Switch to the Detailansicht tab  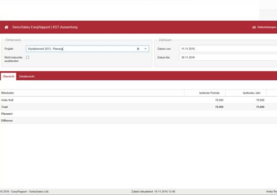[x=26, y=77]
